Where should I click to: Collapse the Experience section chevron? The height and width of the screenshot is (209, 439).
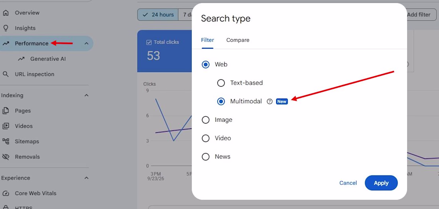(x=87, y=178)
